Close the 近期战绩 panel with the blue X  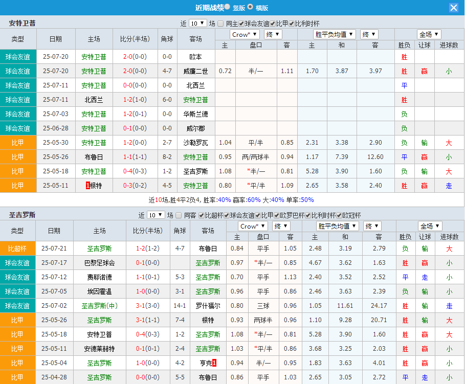pyautogui.click(x=454, y=8)
